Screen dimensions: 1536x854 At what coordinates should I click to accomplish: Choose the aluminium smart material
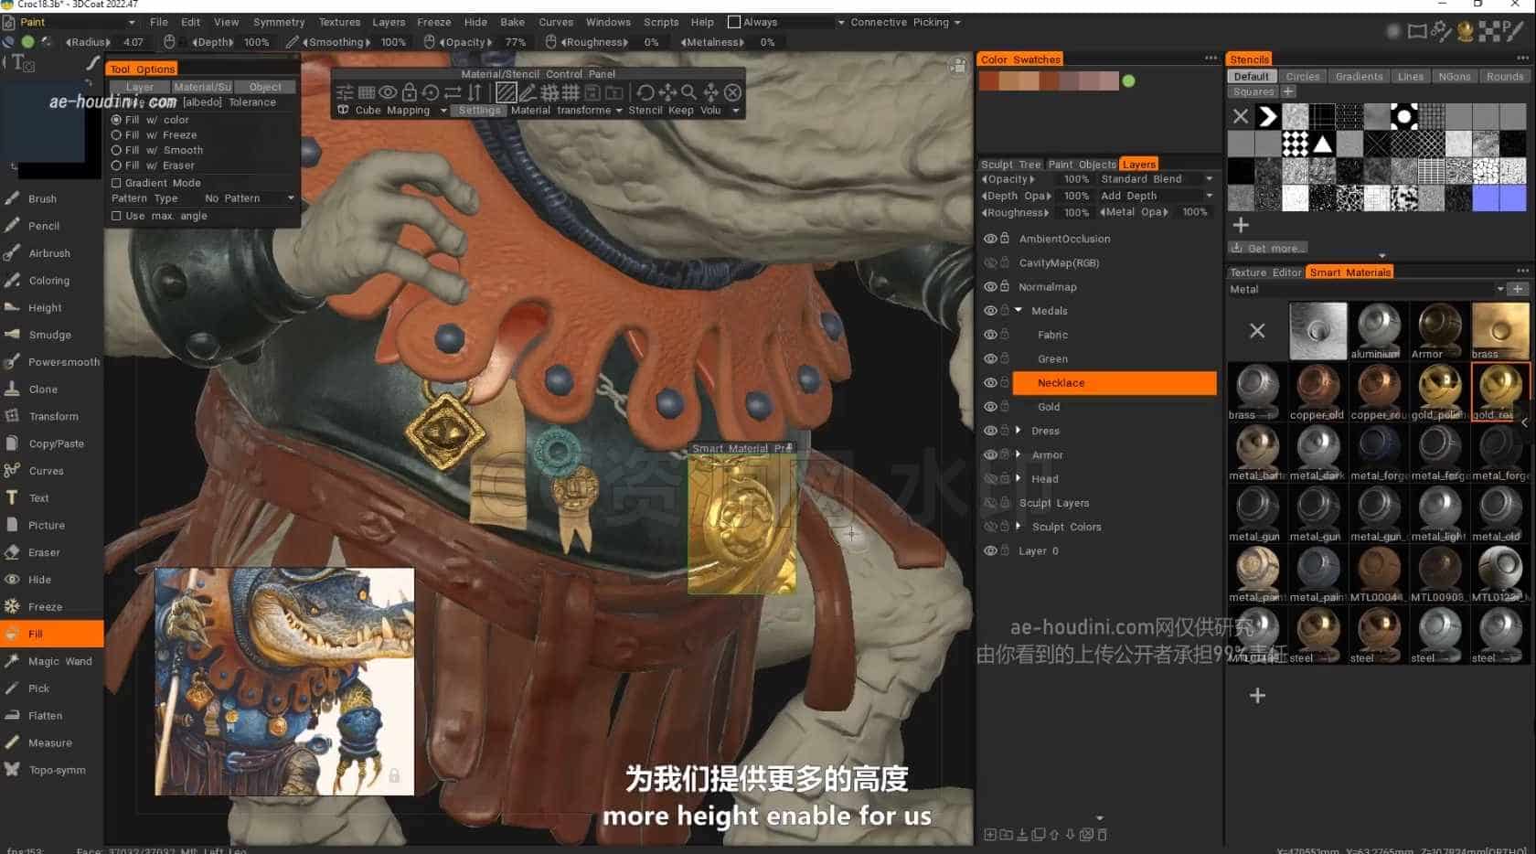(x=1378, y=331)
